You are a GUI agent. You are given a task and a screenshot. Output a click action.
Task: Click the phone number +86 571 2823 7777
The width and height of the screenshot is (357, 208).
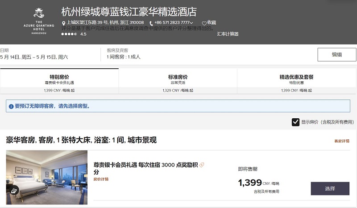[x=172, y=23]
